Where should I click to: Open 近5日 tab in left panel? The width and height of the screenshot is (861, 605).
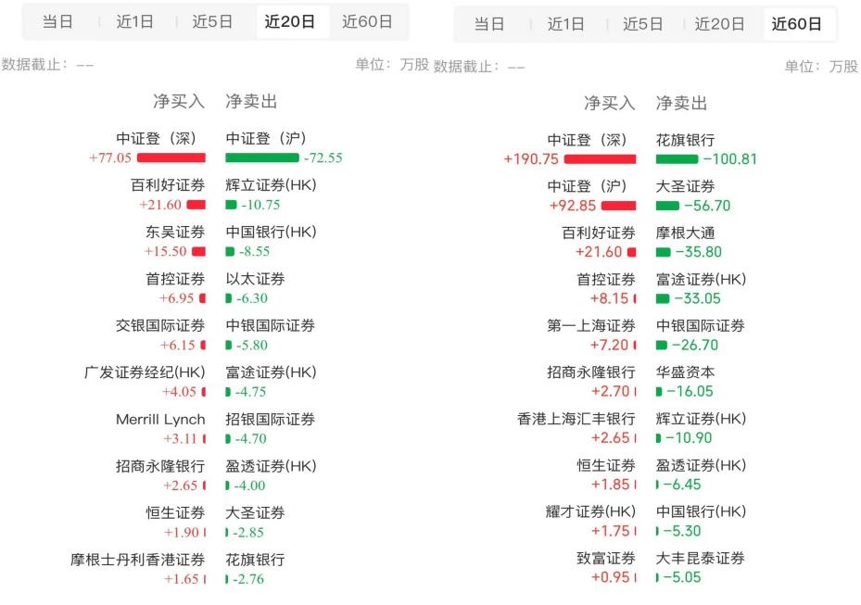212,21
